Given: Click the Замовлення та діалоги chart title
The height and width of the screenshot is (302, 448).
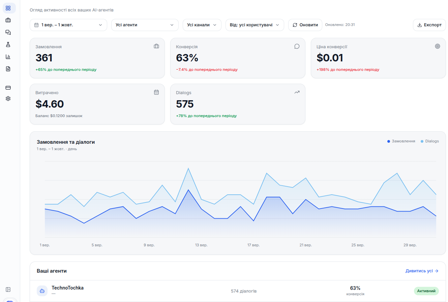Looking at the screenshot, I should tap(66, 142).
